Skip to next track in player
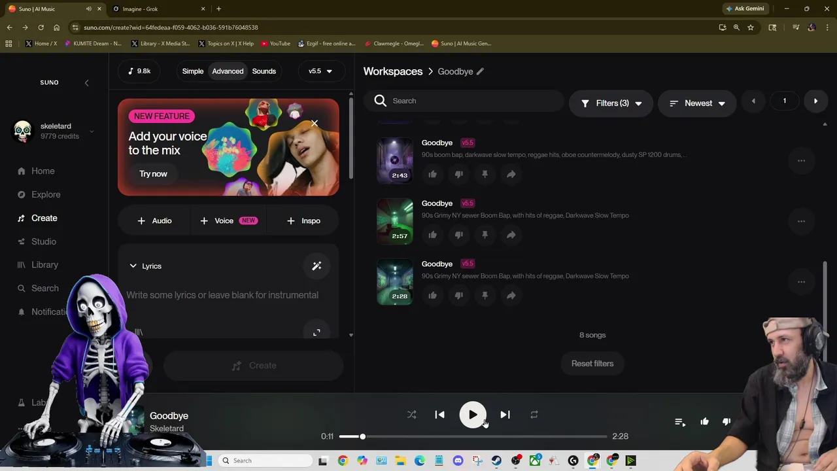Viewport: 837px width, 471px height. tap(505, 415)
